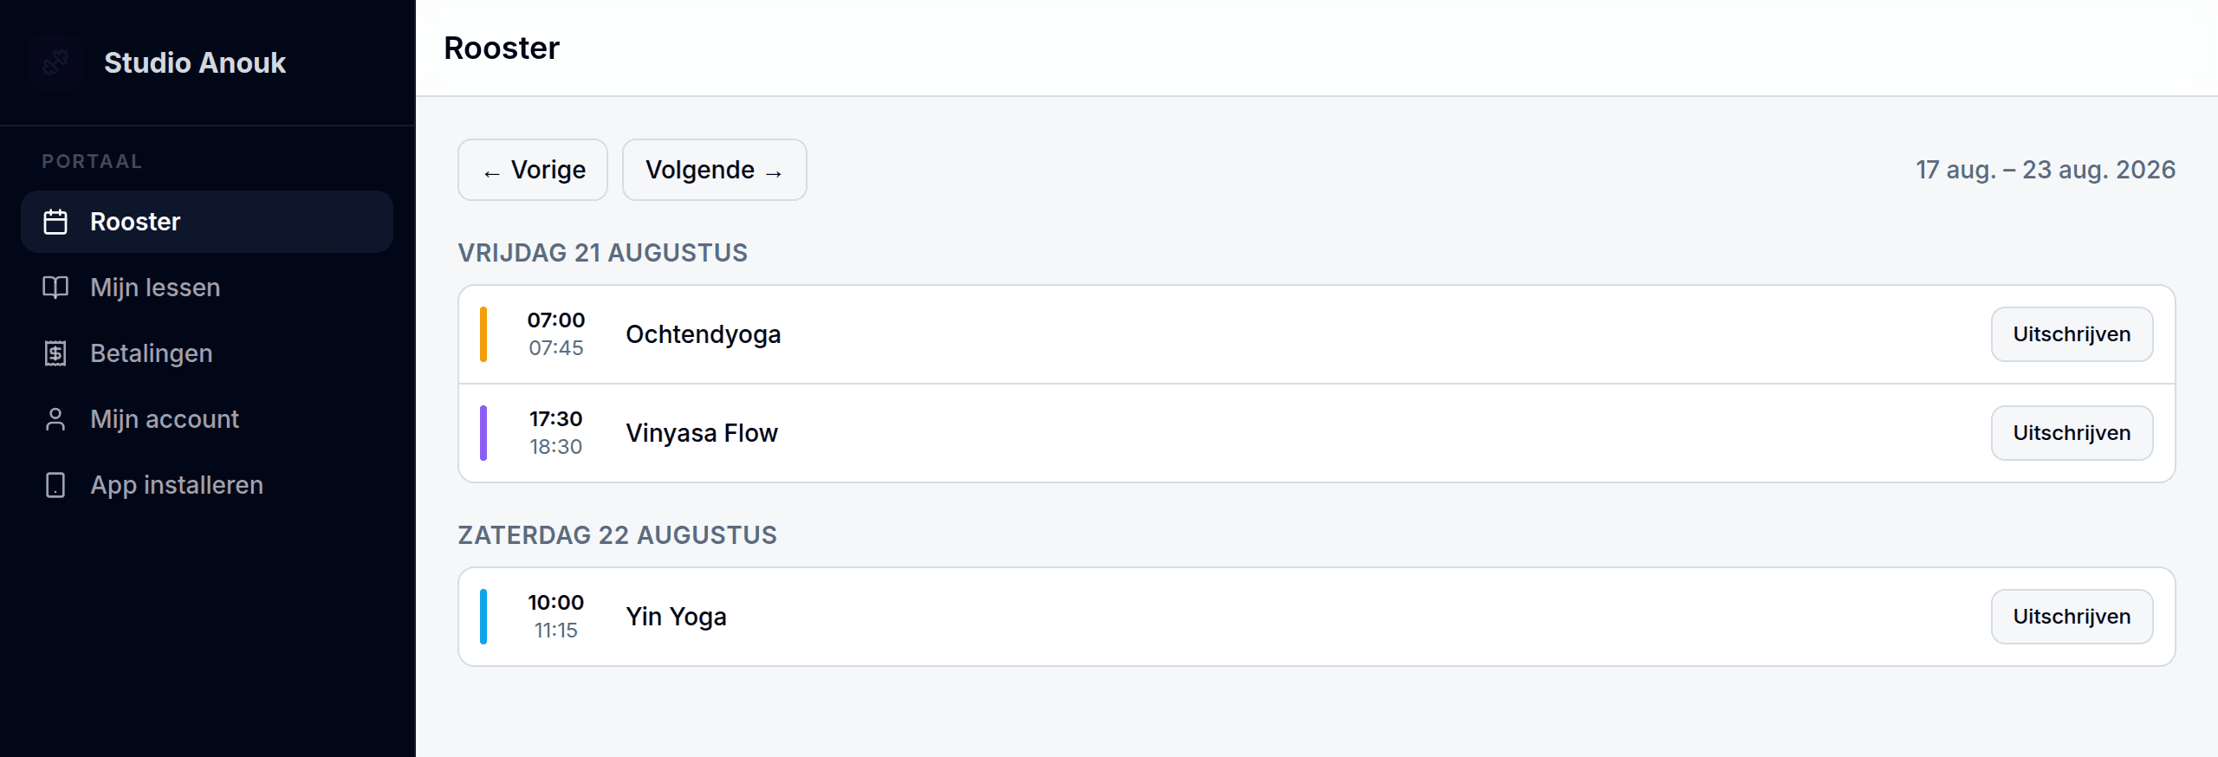2218x757 pixels.
Task: Open the Rooster menu item
Action: coord(207,222)
